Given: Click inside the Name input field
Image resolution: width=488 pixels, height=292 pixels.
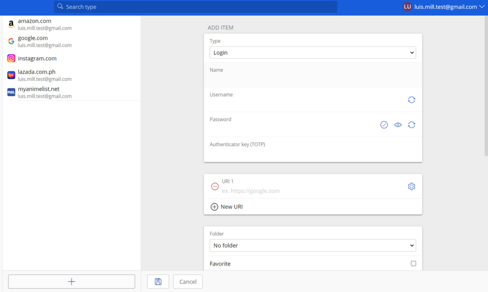Looking at the screenshot, I should click(x=313, y=79).
